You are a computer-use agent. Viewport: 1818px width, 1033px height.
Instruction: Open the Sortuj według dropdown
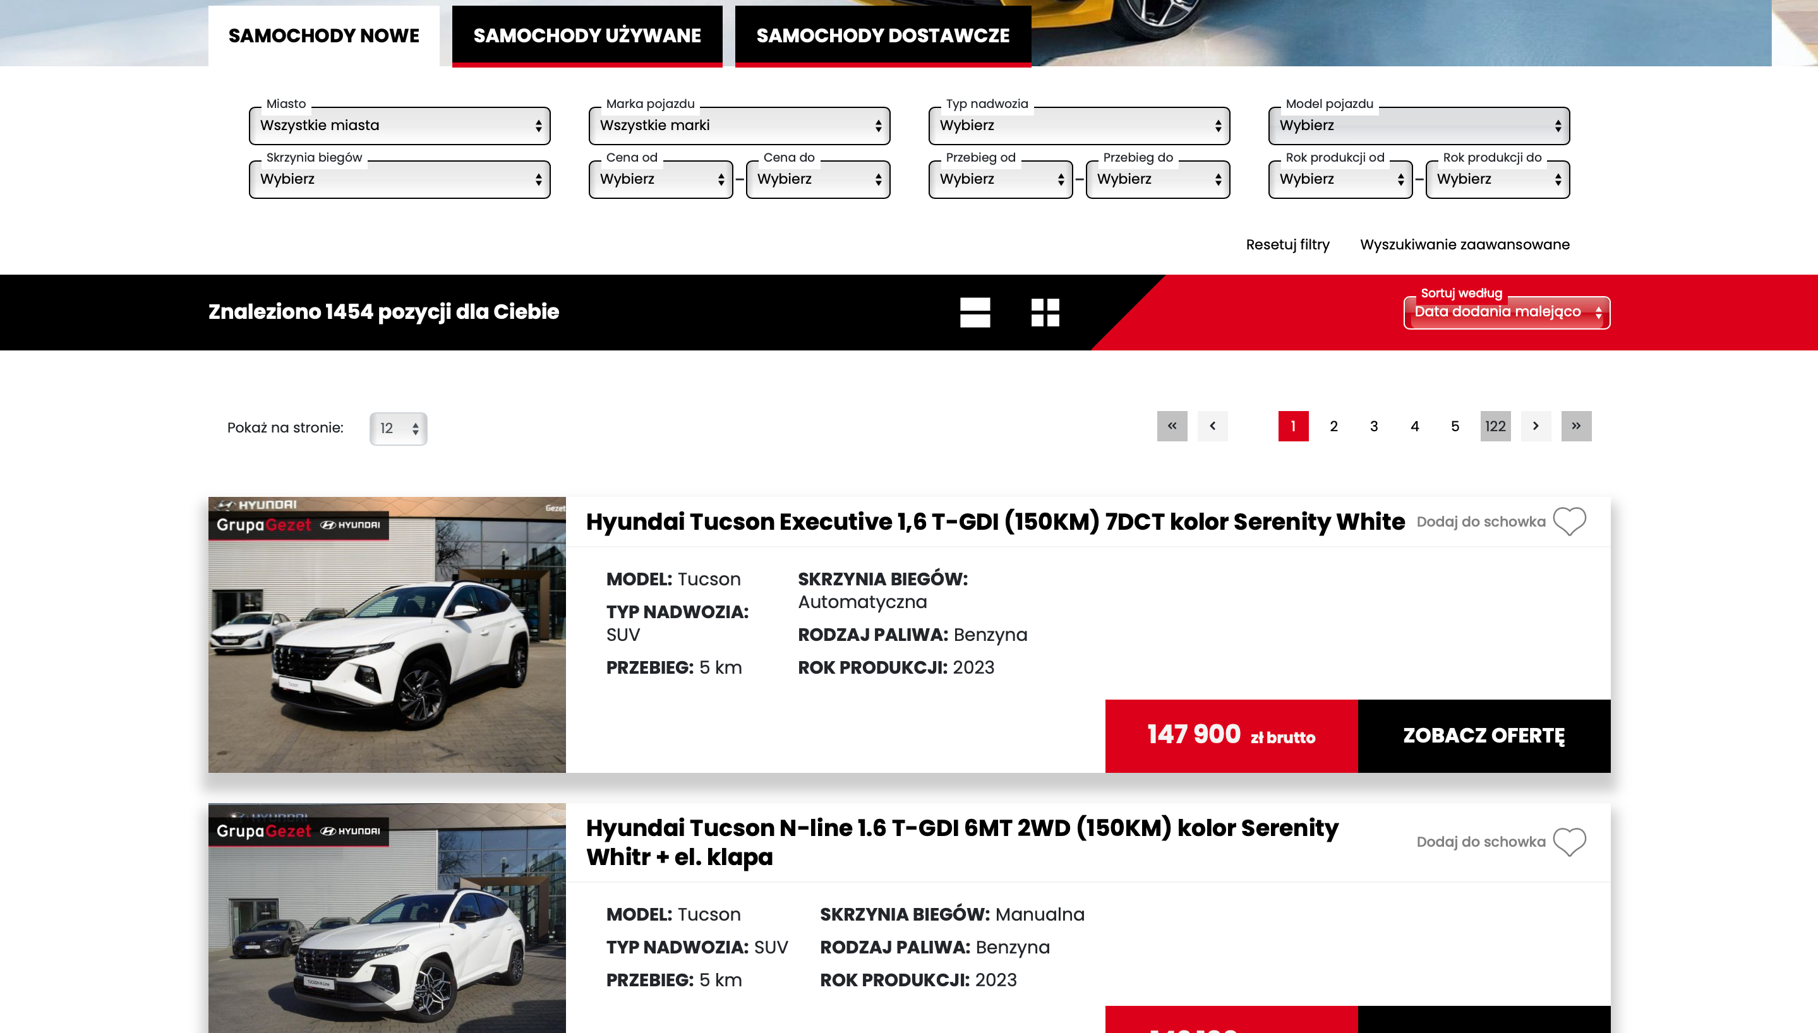click(x=1507, y=312)
